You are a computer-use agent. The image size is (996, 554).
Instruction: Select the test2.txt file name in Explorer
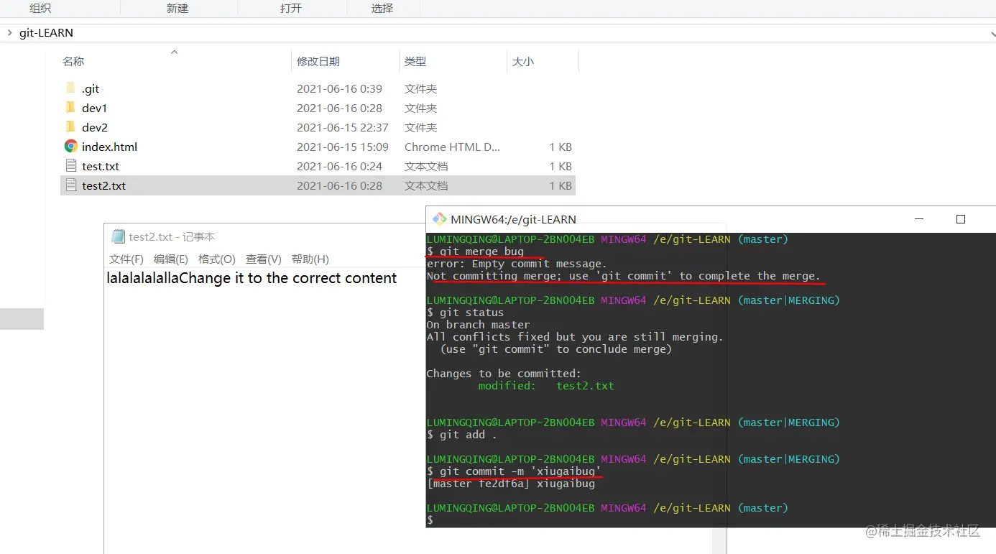(x=103, y=186)
